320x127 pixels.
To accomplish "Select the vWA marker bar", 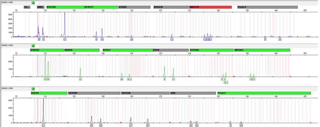I will [193, 93].
